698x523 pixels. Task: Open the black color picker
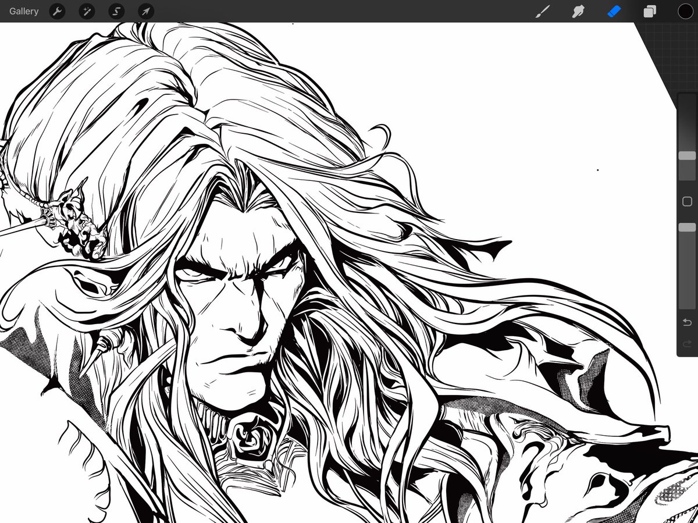point(685,11)
